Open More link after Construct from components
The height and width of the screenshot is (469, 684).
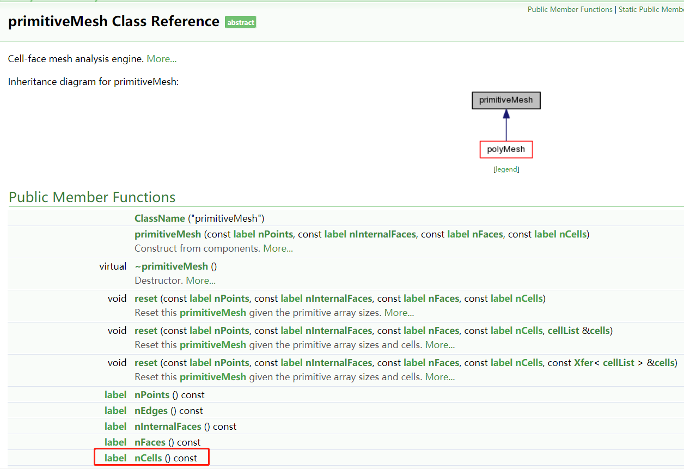278,248
